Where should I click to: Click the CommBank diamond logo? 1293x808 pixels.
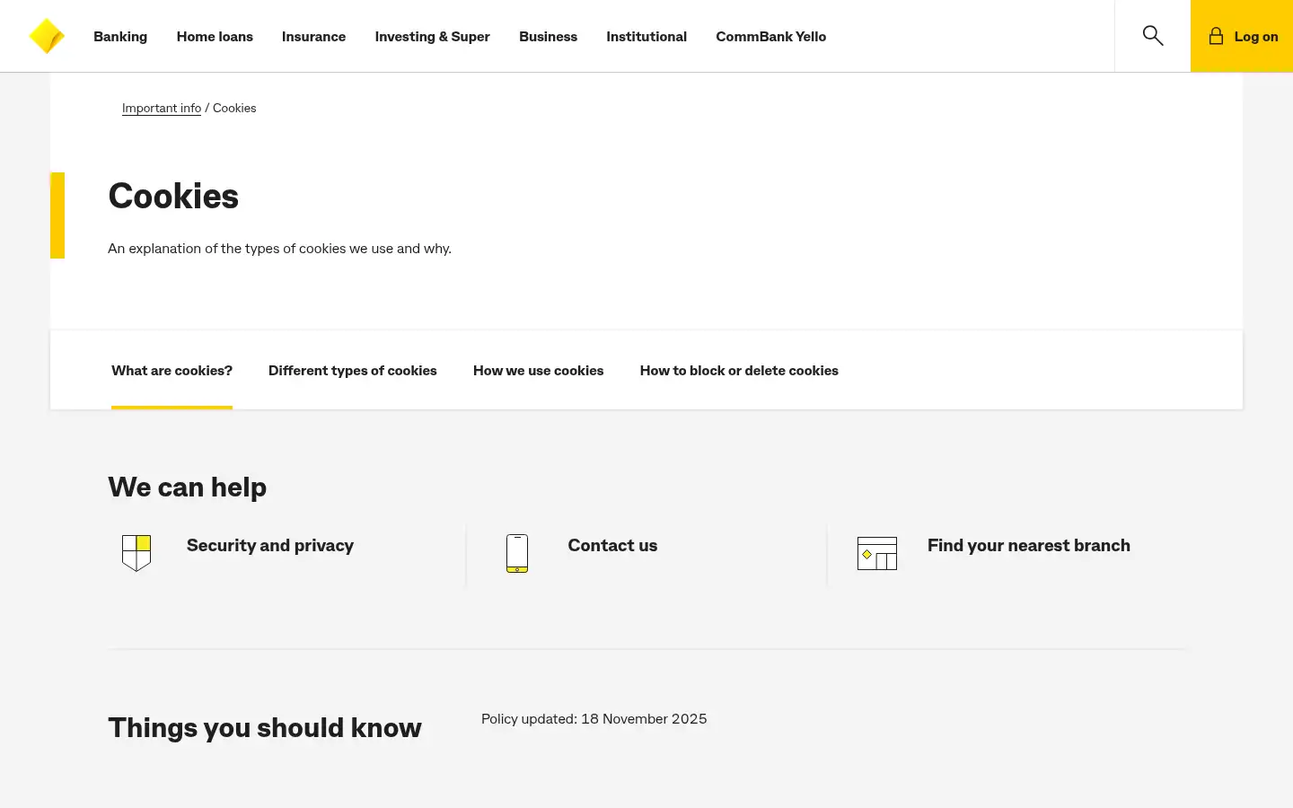pyautogui.click(x=47, y=36)
